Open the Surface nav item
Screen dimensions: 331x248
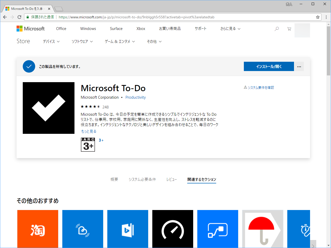pos(116,29)
